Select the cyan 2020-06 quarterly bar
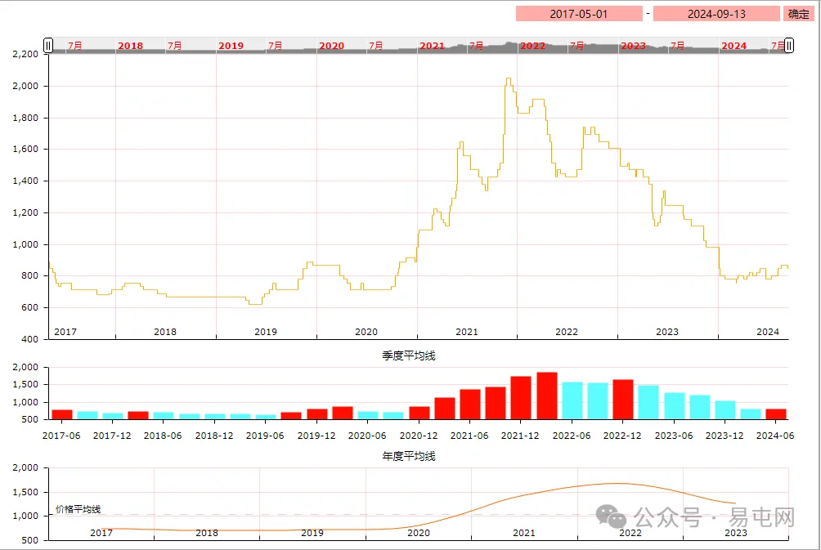This screenshot has width=821, height=550. [368, 415]
